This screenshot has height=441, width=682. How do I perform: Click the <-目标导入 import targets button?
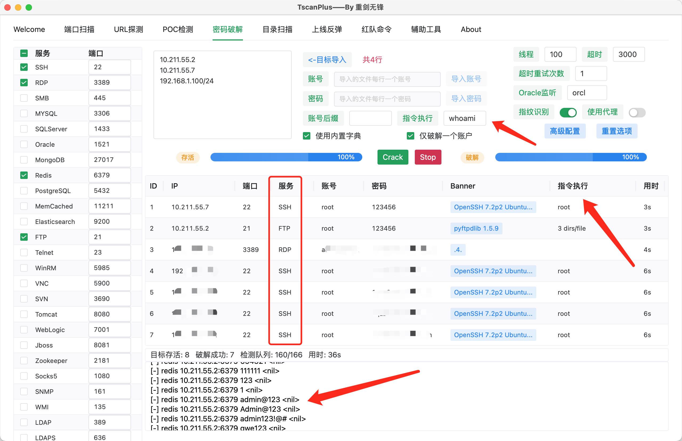(327, 60)
